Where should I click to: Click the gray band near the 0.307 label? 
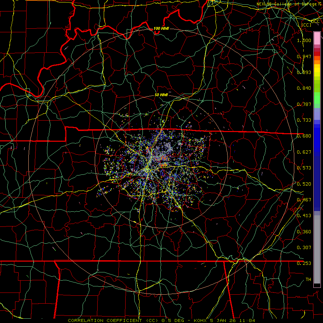(317, 249)
